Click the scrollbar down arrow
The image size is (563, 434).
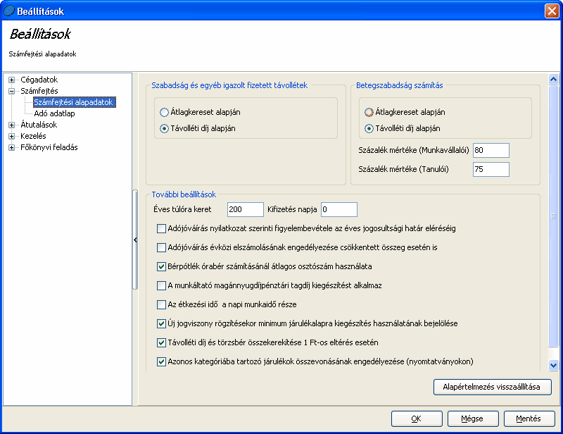pyautogui.click(x=553, y=366)
